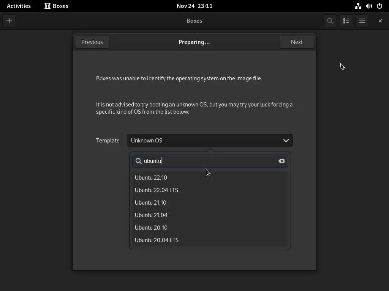Open the clock date menu

click(x=194, y=6)
